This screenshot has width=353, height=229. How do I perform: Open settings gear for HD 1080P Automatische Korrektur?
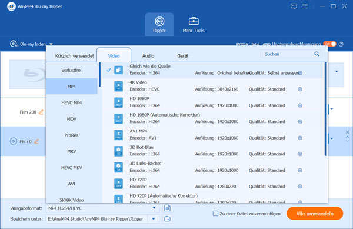pos(300,122)
